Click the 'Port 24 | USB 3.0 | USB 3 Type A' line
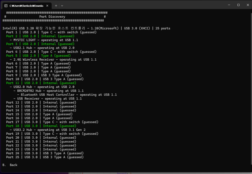 (x=45, y=153)
